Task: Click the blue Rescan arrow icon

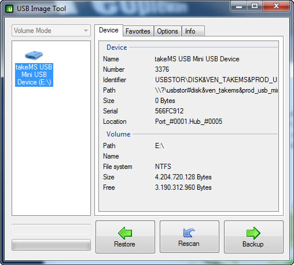Action: click(189, 233)
